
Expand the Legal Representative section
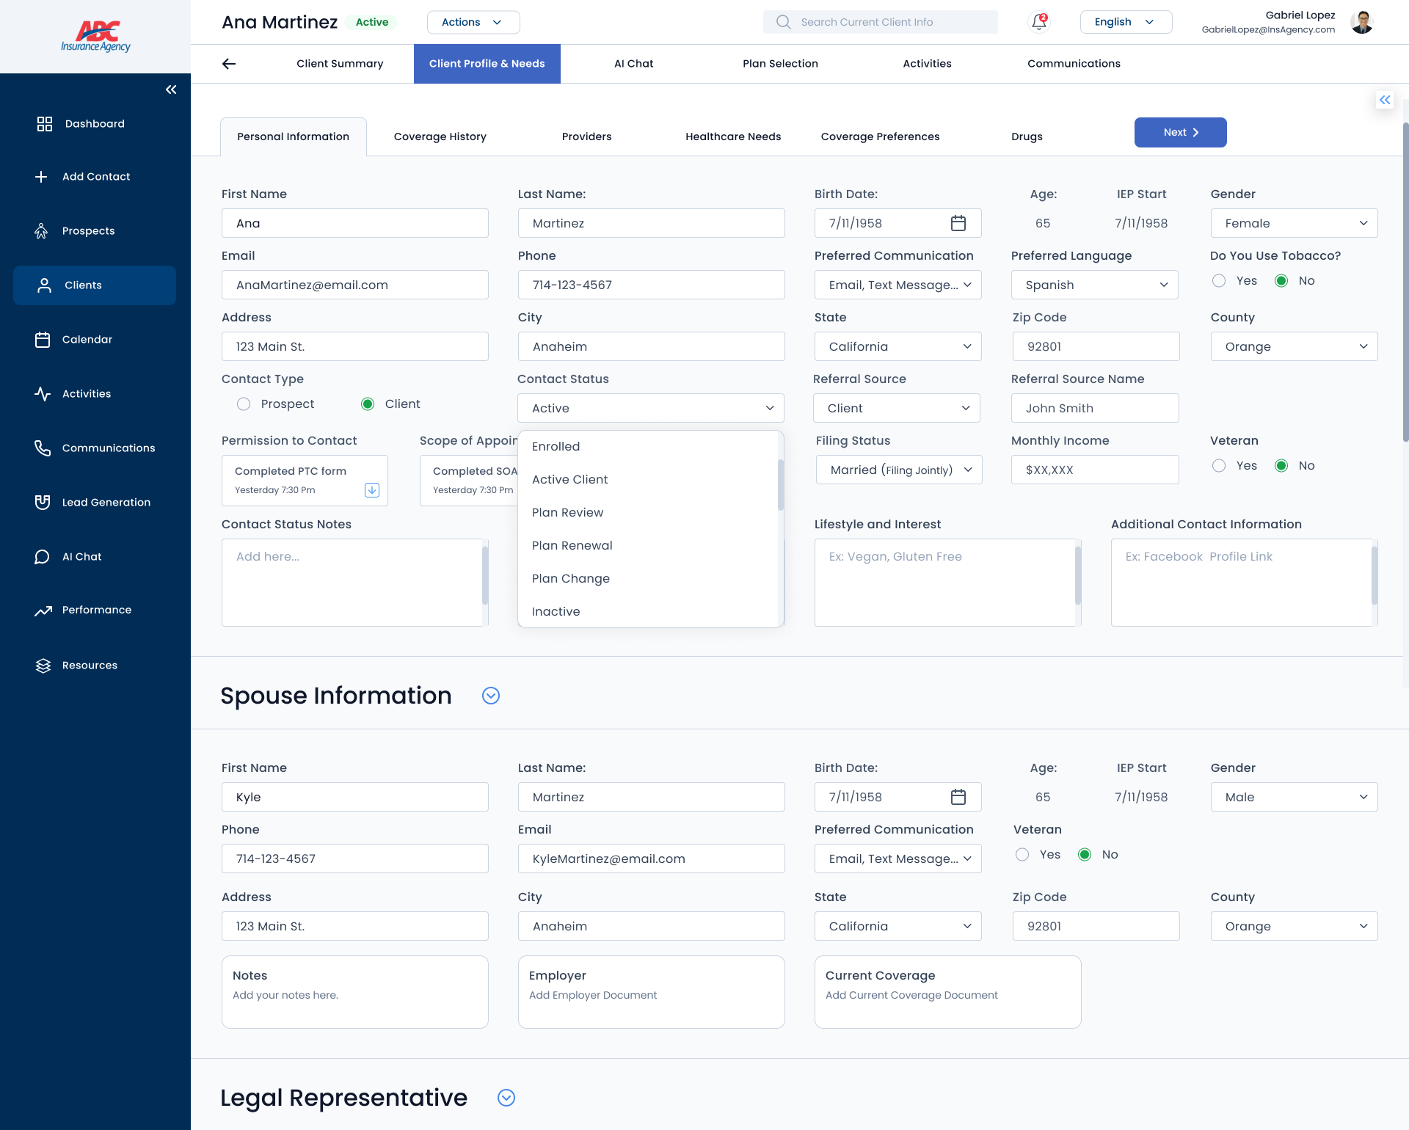click(x=506, y=1098)
